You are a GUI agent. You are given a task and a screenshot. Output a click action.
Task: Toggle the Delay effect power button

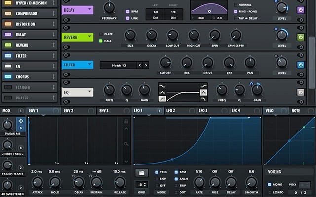click(x=301, y=10)
